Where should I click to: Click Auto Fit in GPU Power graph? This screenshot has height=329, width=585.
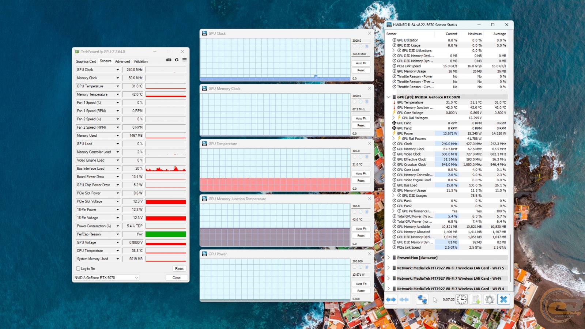point(361,284)
